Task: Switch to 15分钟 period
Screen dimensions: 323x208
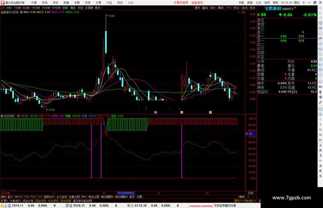Action: click(x=35, y=8)
